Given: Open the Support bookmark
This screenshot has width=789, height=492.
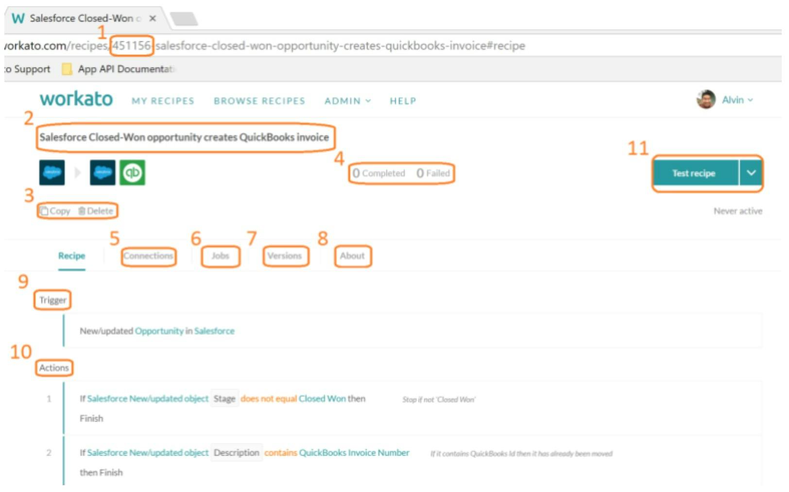Looking at the screenshot, I should pyautogui.click(x=28, y=69).
